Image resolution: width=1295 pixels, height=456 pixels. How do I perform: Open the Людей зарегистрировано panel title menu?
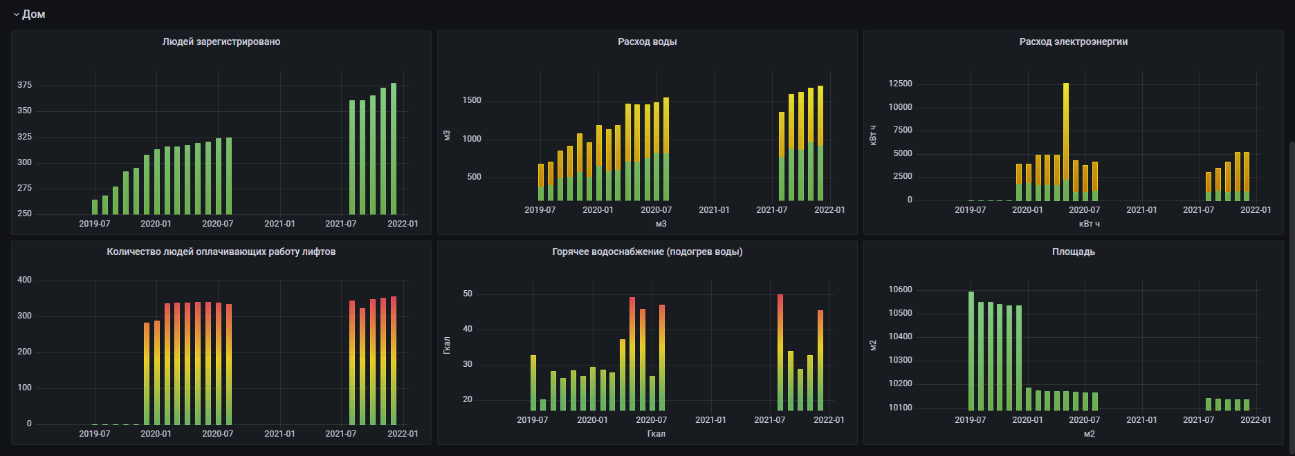point(221,41)
